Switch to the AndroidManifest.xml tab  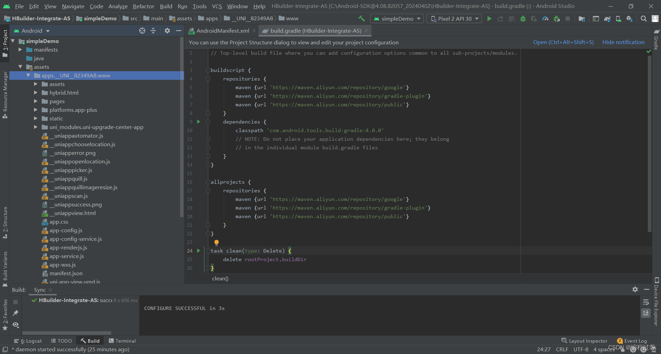pos(222,31)
